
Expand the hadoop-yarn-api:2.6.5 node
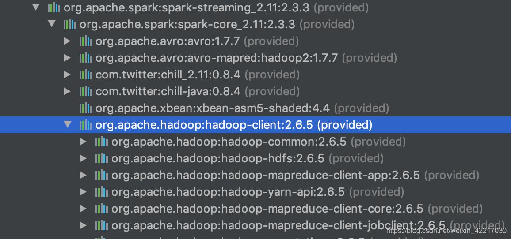pyautogui.click(x=83, y=192)
